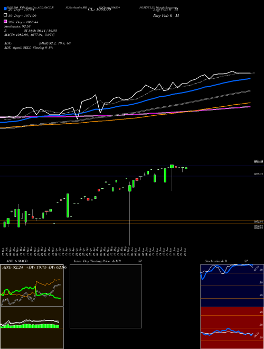
Task: Click the white 50 Day EMA legend swatch
Action: pyautogui.click(x=5, y=15)
